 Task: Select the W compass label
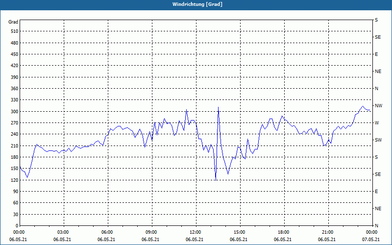[x=377, y=123]
